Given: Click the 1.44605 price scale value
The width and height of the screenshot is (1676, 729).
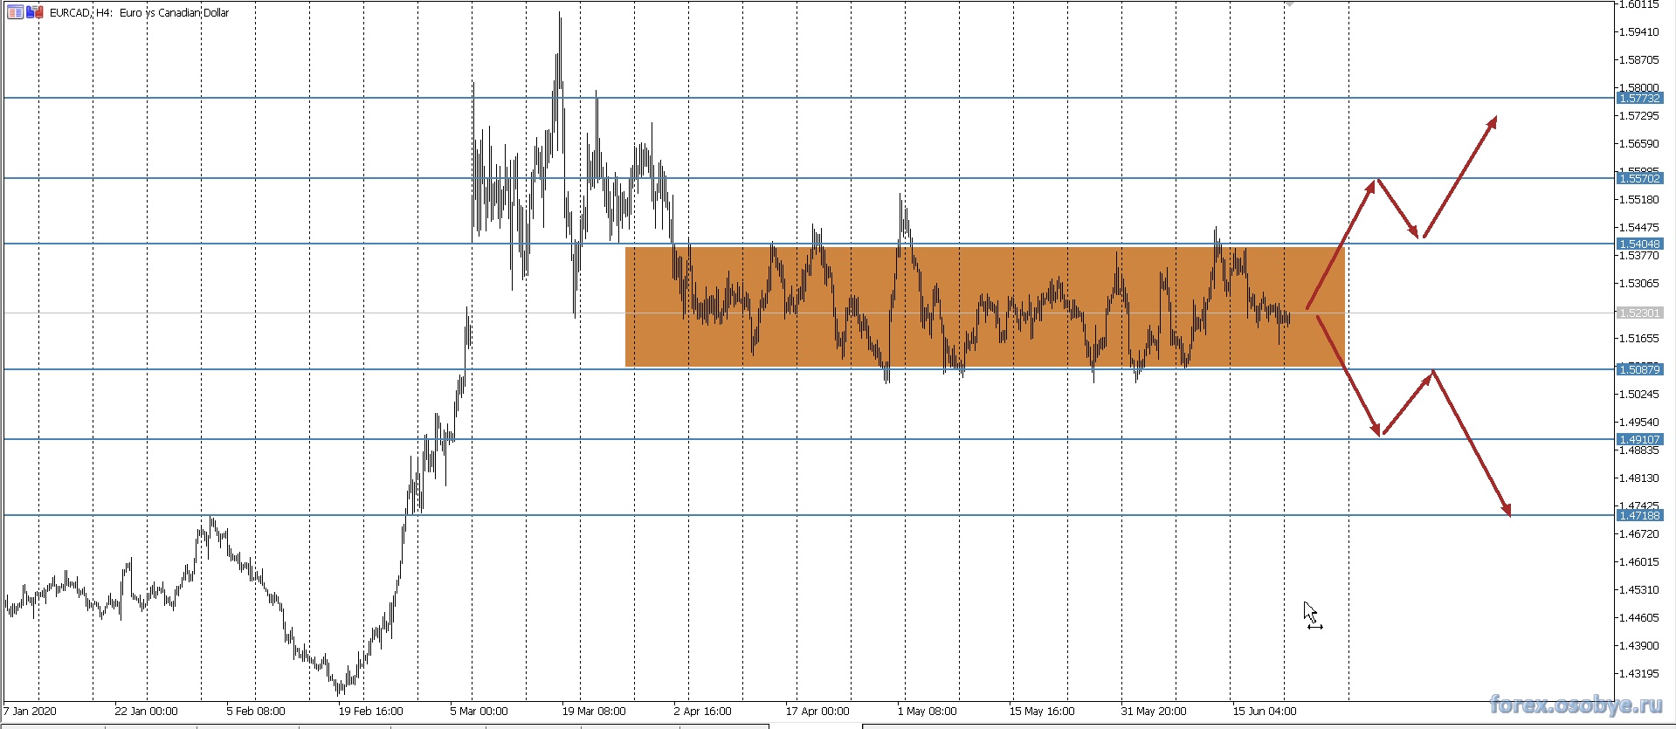Looking at the screenshot, I should (1639, 618).
